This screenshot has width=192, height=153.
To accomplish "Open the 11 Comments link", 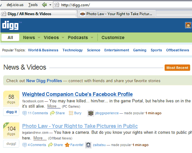I will point(38,113).
